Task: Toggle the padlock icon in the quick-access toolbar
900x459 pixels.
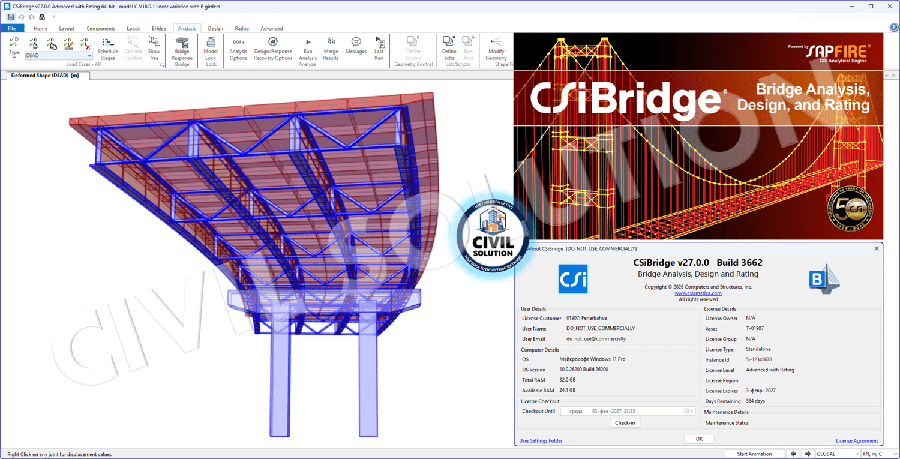Action: (x=42, y=17)
